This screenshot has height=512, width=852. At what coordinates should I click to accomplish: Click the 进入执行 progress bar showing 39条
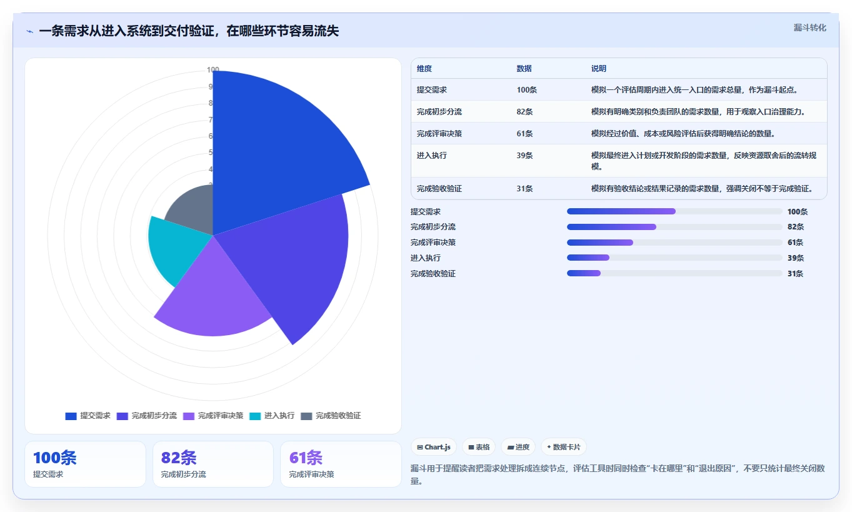[x=674, y=258]
